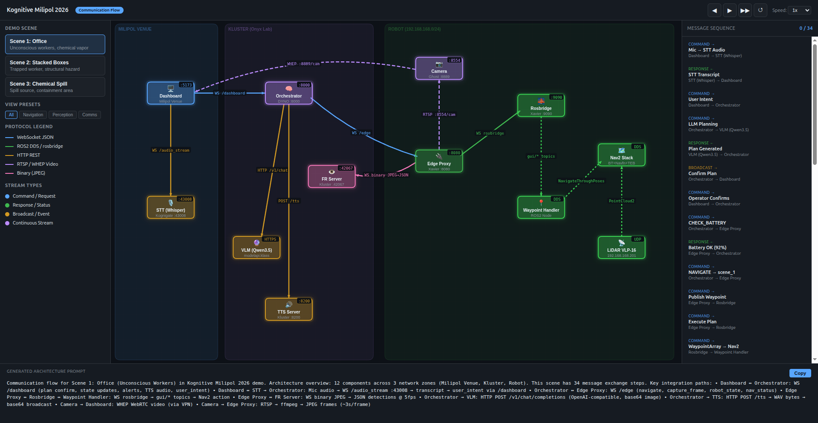Select Scene 2: Stacked Boxes
This screenshot has width=818, height=423.
click(x=55, y=66)
